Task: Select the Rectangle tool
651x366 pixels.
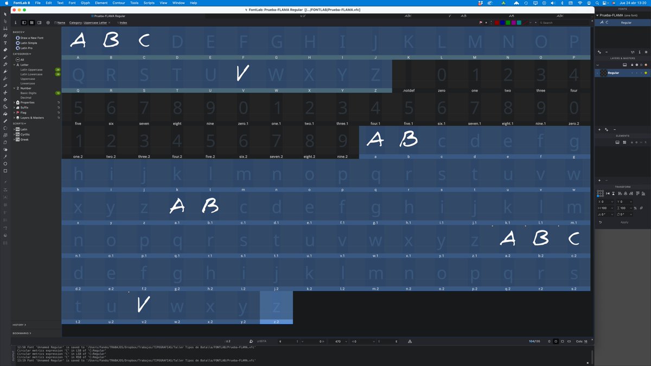Action: (x=5, y=171)
